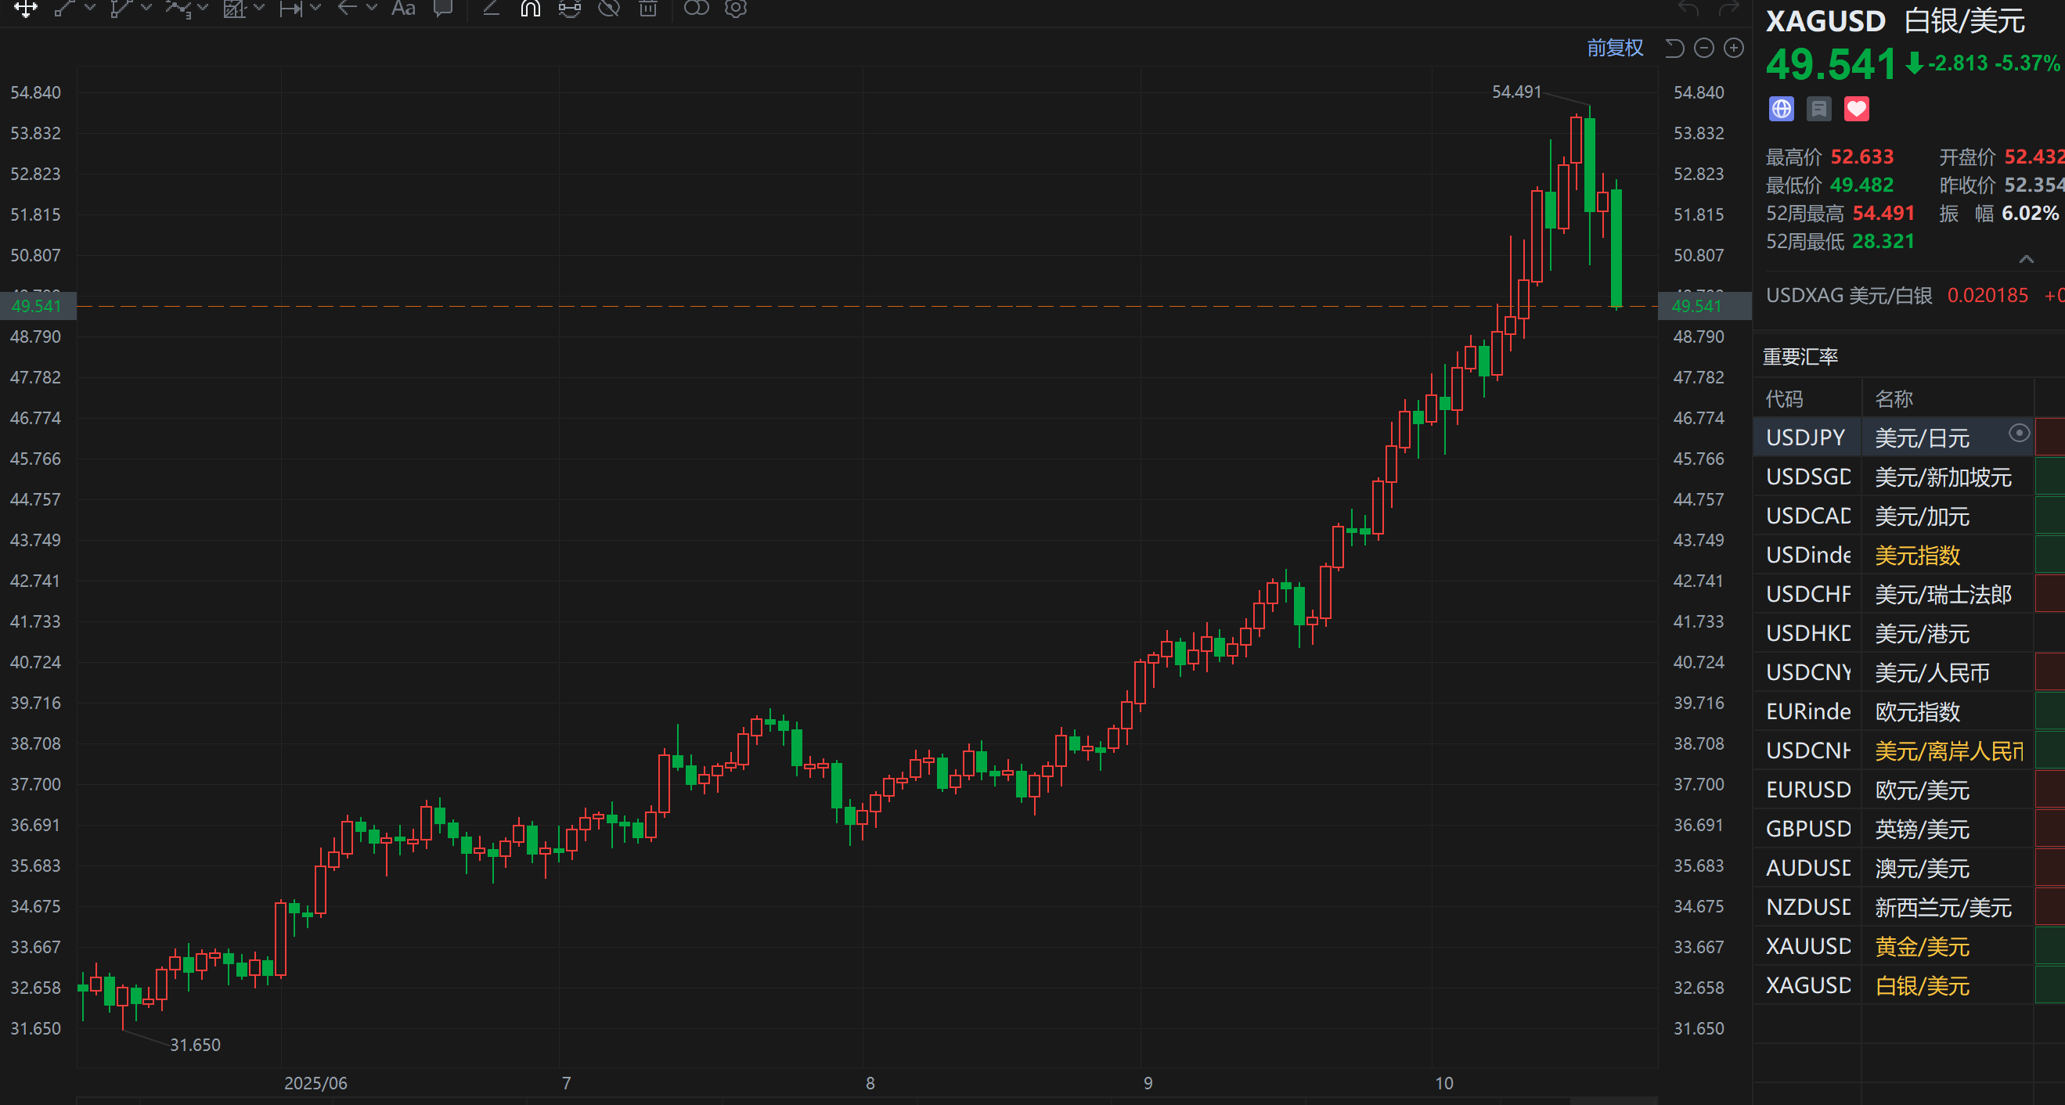Click USDXAG 美元/白银 quote link
The image size is (2065, 1105).
point(1849,295)
